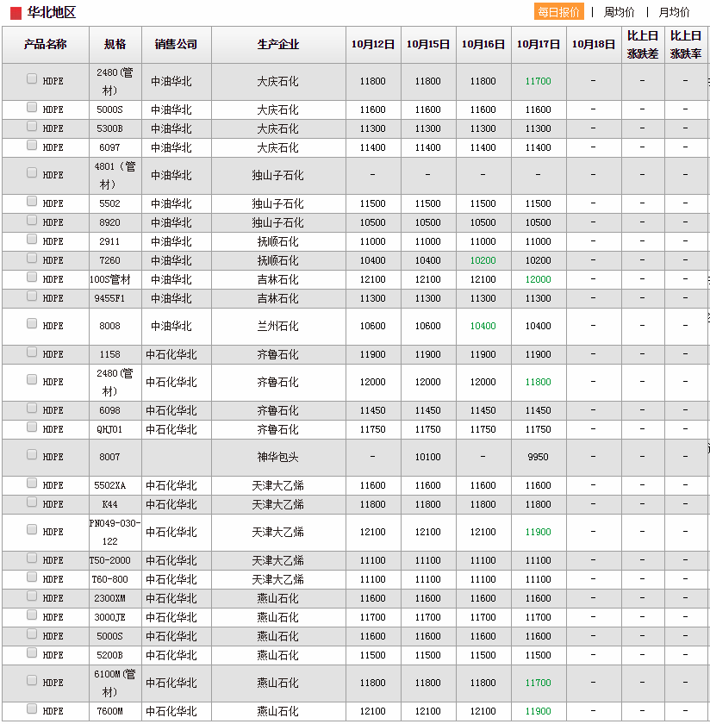The image size is (710, 724).
Task: Click green 11900 price in PN049-030-122 row
Action: click(x=539, y=532)
